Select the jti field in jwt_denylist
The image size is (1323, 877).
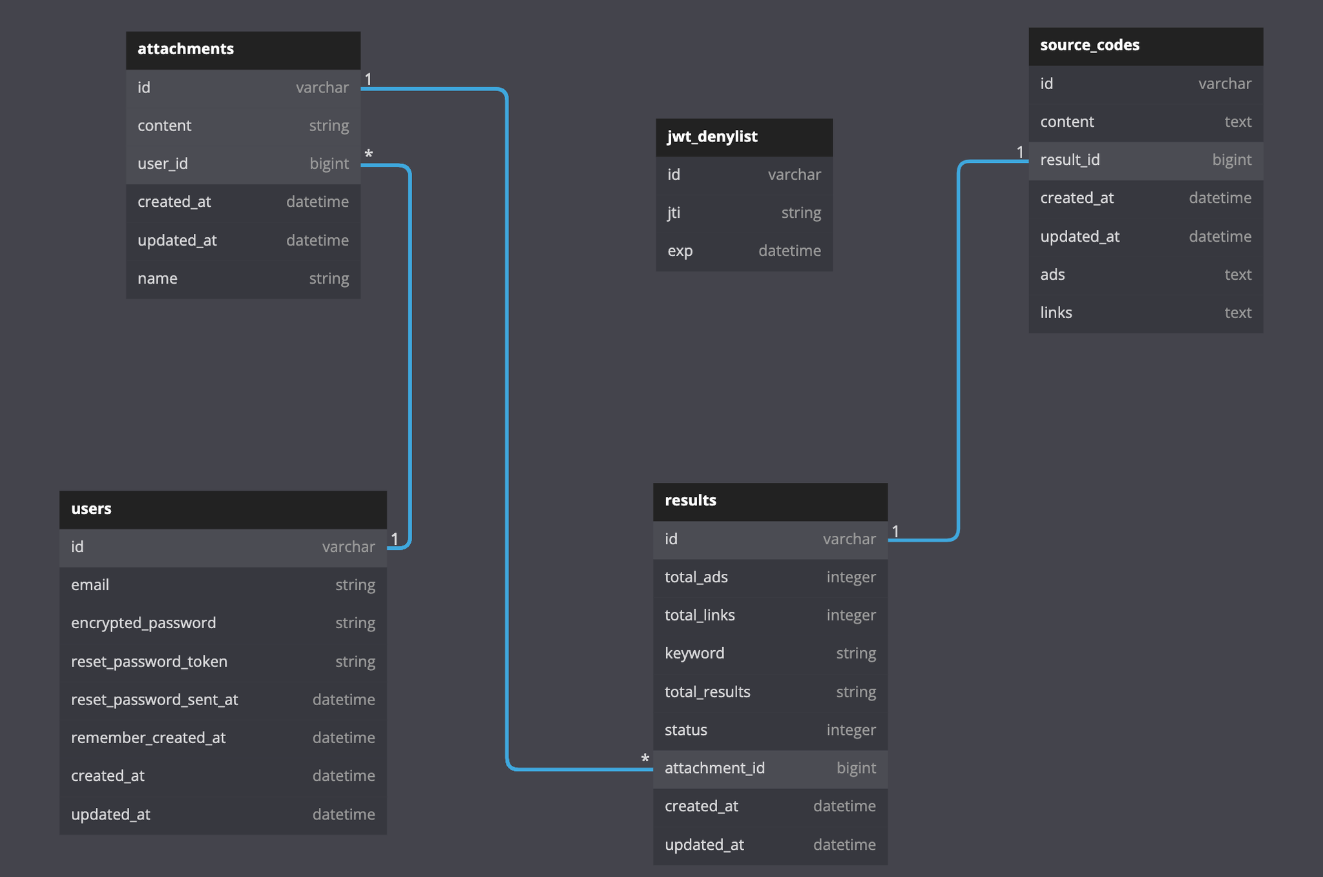pos(744,213)
